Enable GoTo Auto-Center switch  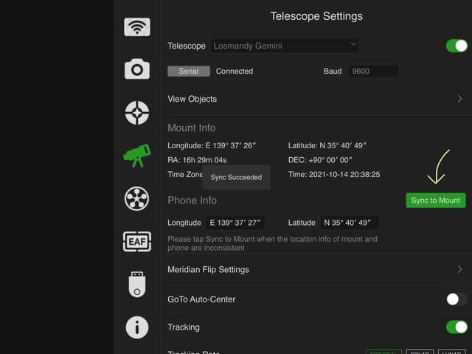pyautogui.click(x=457, y=299)
